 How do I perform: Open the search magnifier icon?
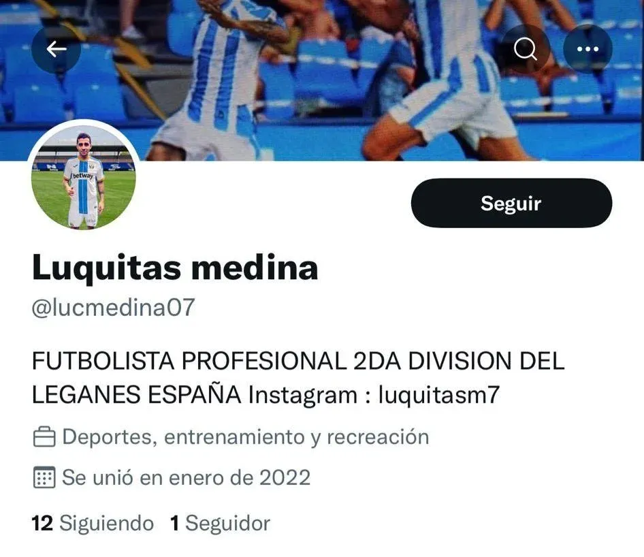[526, 49]
